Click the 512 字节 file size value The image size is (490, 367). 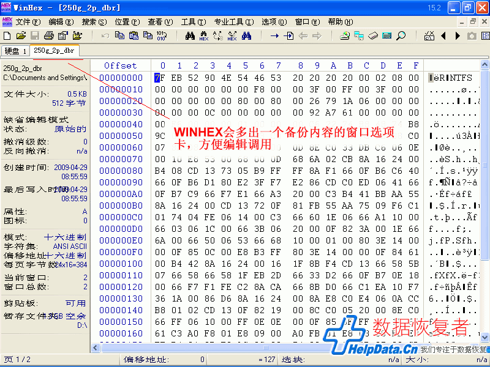[x=69, y=103]
